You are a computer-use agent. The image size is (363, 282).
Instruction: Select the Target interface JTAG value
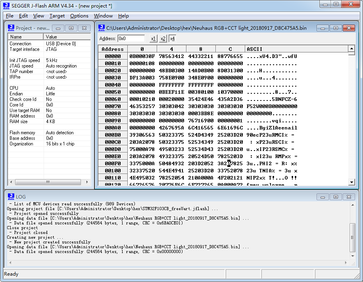(51, 49)
